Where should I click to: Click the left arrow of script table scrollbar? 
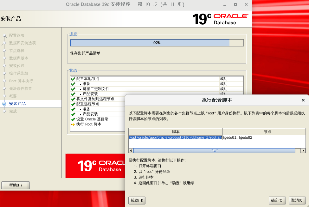pos(131,151)
